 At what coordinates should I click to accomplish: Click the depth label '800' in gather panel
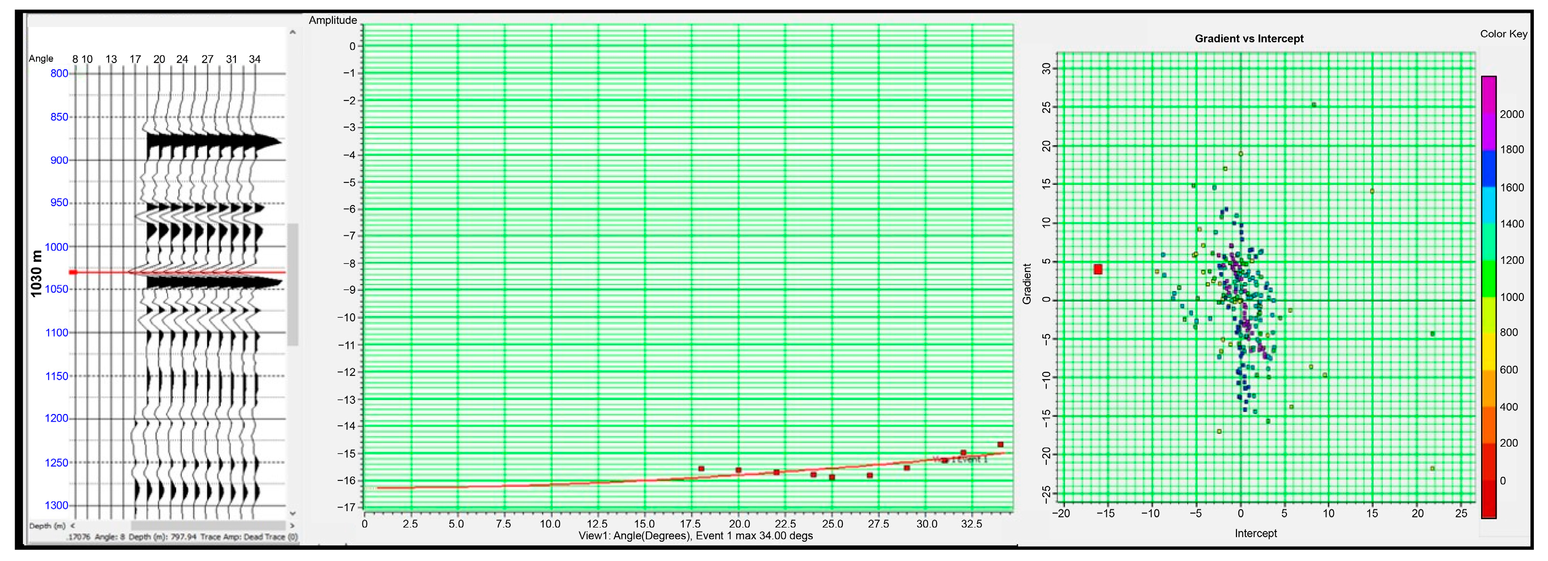click(60, 73)
